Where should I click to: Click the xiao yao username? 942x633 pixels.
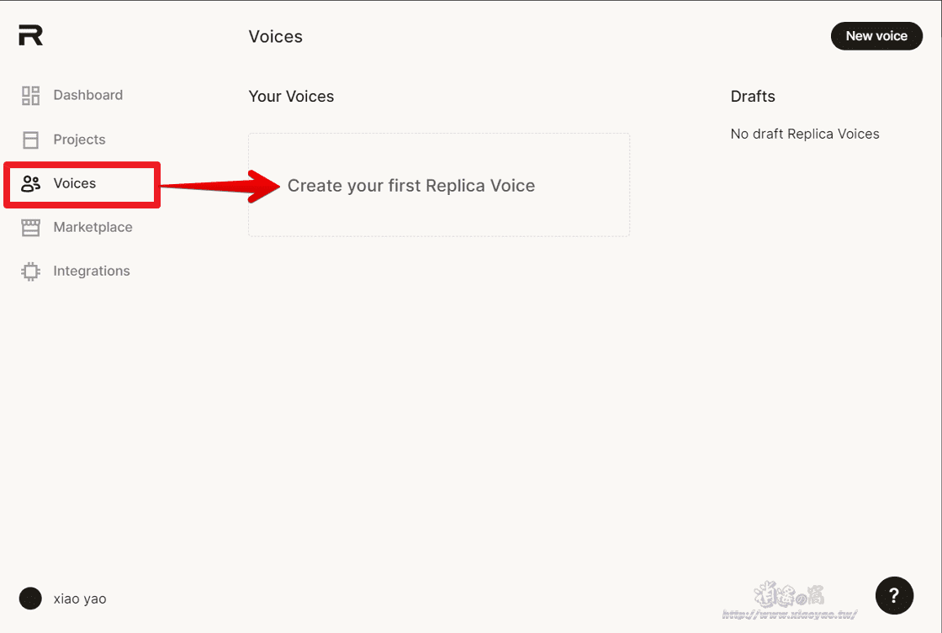[x=80, y=599]
